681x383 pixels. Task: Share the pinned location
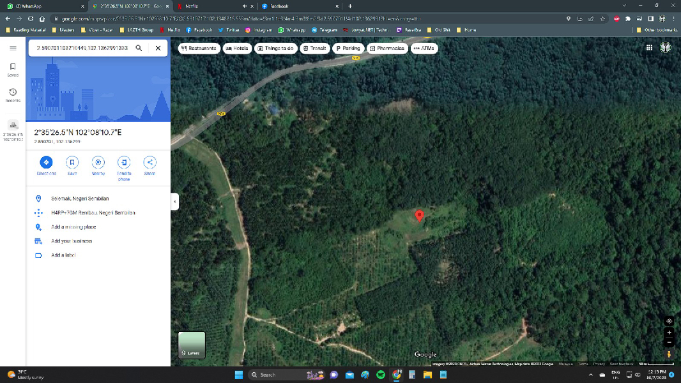point(150,166)
